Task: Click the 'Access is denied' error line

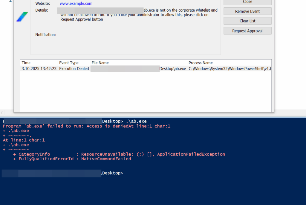Action: [x=86, y=126]
